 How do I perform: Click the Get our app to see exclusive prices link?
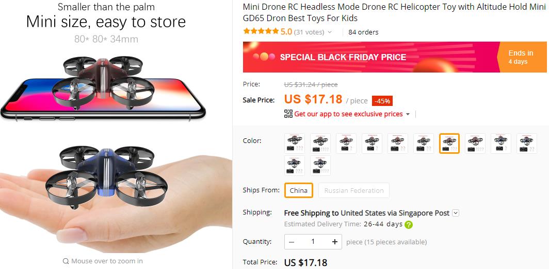[348, 114]
